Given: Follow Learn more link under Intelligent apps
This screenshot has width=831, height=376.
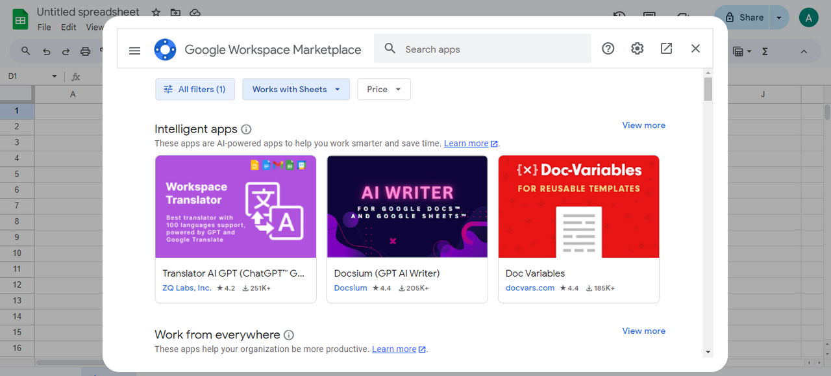Looking at the screenshot, I should coord(466,144).
